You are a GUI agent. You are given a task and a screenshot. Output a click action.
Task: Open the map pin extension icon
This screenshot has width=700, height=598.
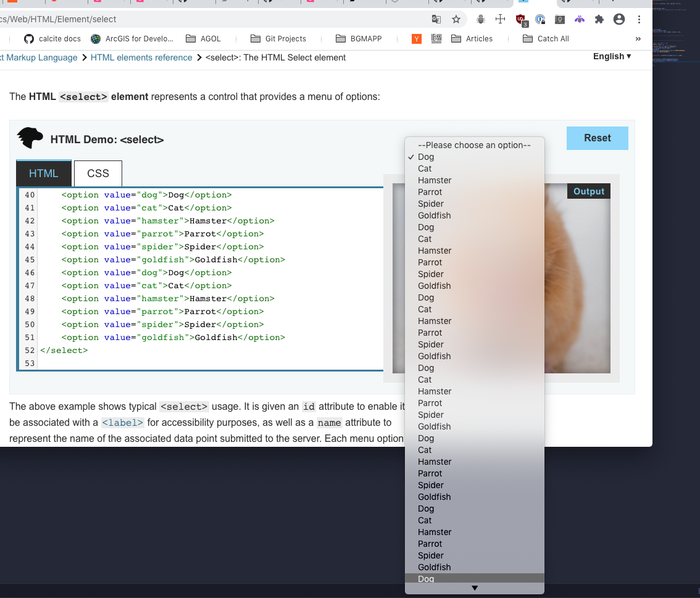coord(560,19)
